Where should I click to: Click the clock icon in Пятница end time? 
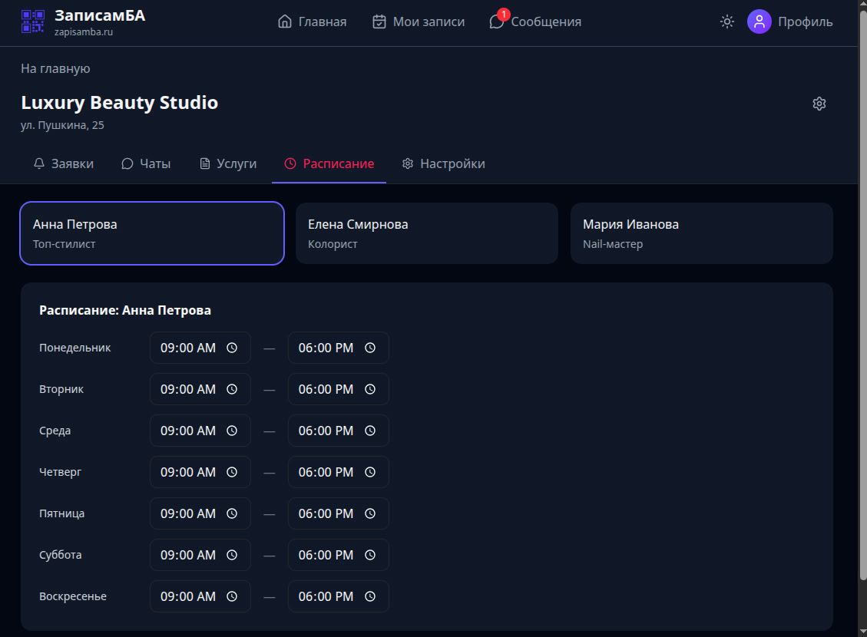[x=370, y=513]
